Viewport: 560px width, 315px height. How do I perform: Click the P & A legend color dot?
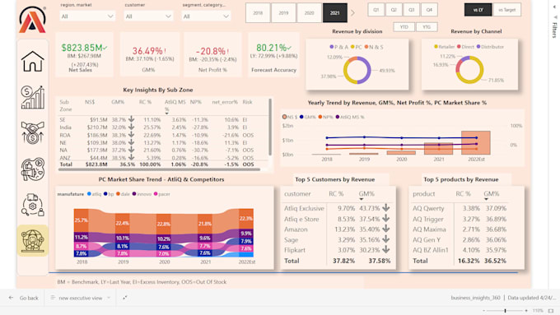332,47
